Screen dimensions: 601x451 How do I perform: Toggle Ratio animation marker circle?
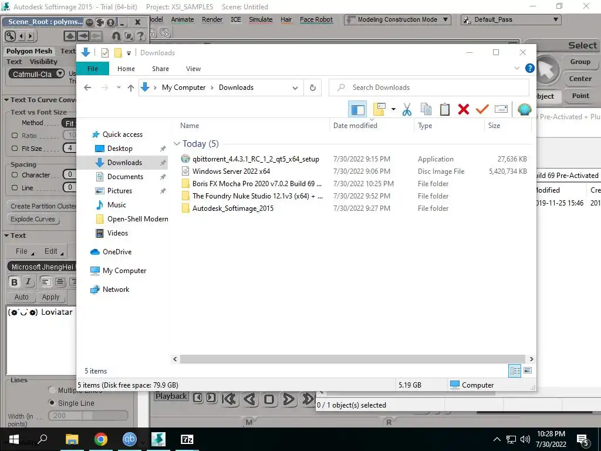pos(15,136)
